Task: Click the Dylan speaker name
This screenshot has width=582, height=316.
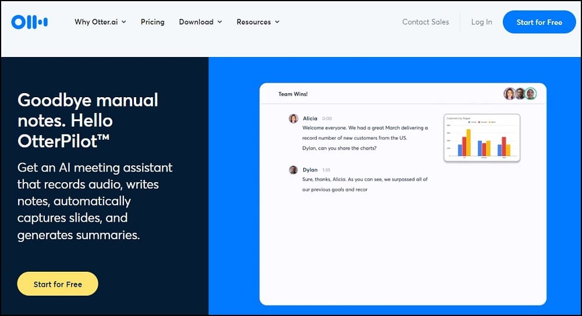Action: [x=310, y=170]
